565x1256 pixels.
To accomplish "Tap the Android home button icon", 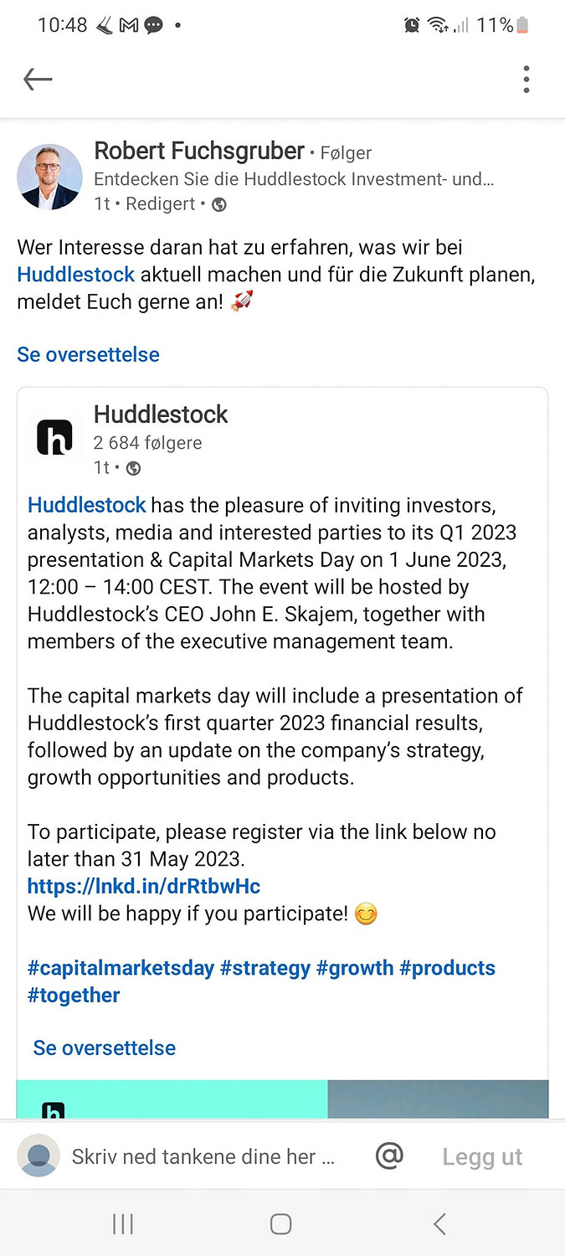I will pos(281,1224).
